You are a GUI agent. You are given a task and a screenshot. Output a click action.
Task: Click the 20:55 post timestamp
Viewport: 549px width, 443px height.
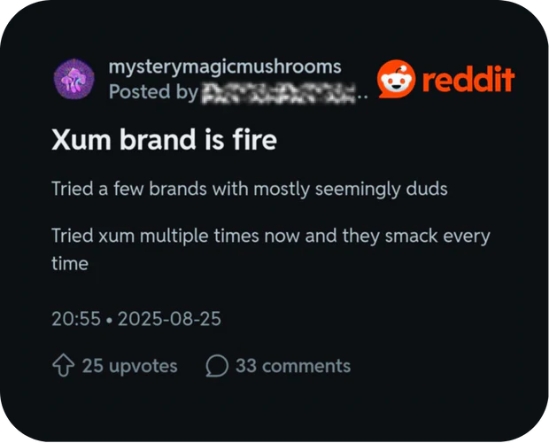pyautogui.click(x=76, y=319)
